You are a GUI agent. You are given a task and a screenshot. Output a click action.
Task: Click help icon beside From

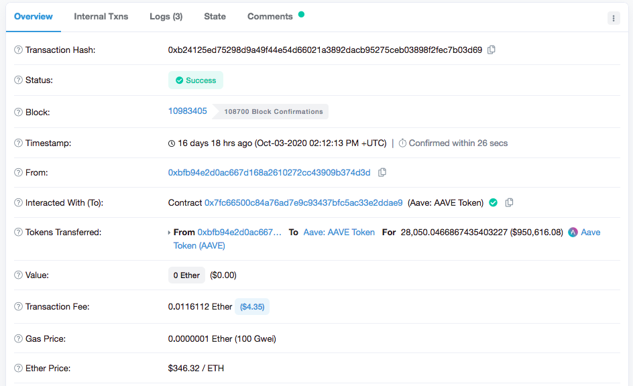(x=18, y=172)
